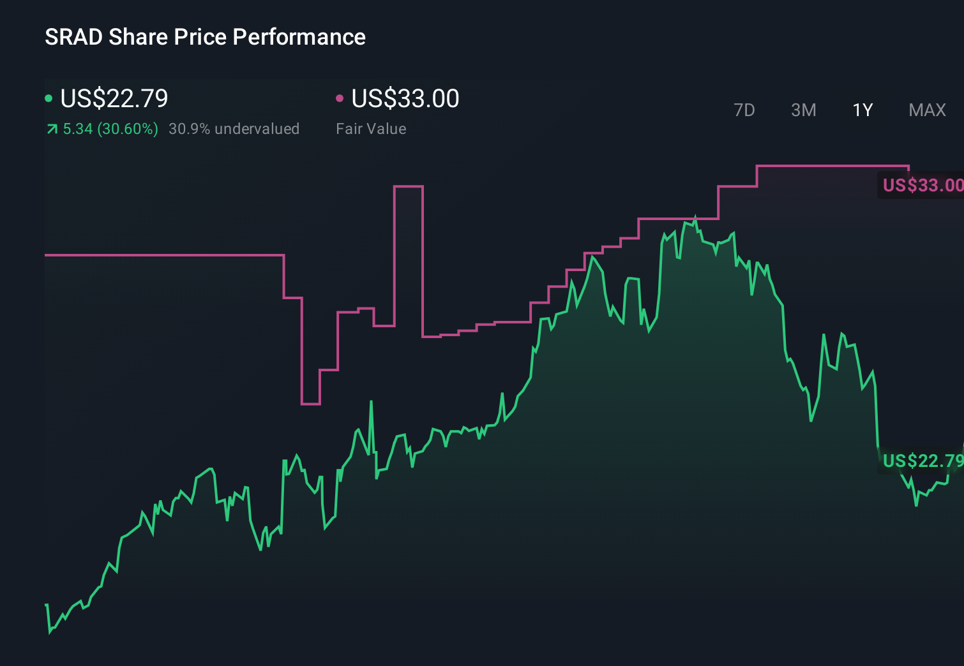Click the US$33.00 legend price text
The height and width of the screenshot is (666, 964).
(405, 98)
